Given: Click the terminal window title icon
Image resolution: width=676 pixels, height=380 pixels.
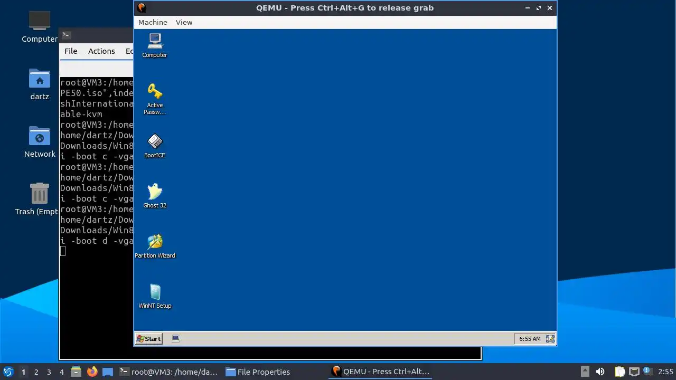Looking at the screenshot, I should pos(66,35).
